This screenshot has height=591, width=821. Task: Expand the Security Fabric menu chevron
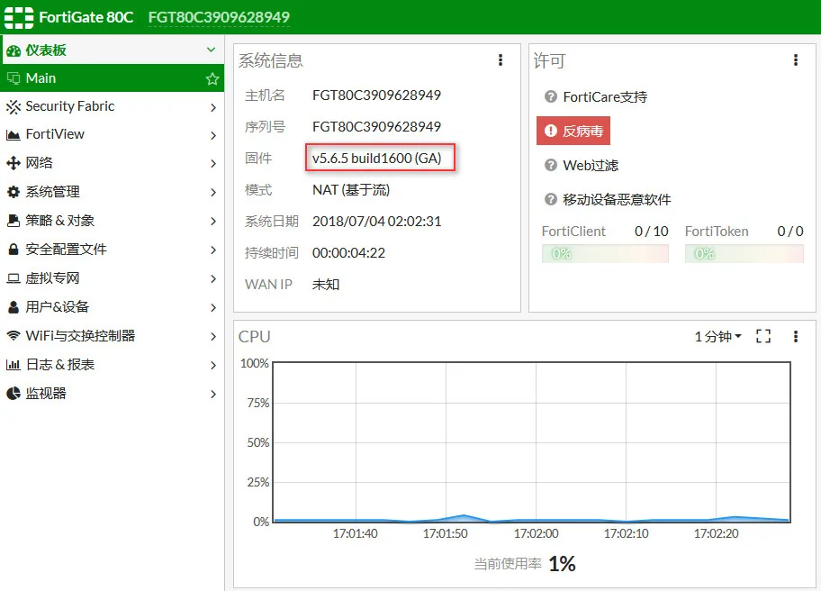213,107
